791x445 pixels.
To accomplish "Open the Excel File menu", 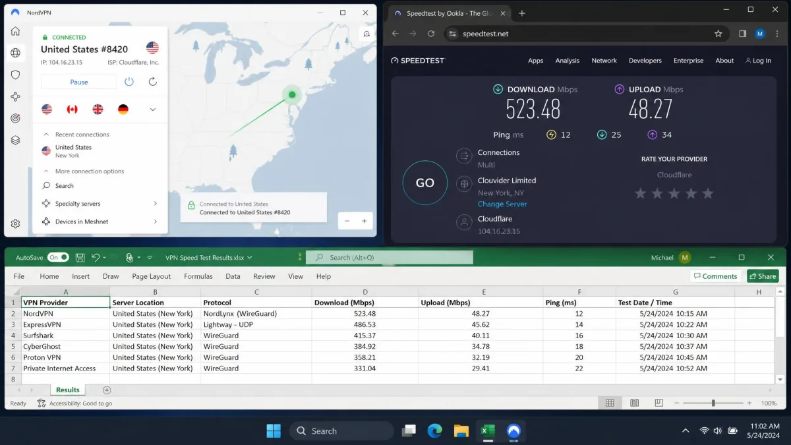I will point(19,276).
